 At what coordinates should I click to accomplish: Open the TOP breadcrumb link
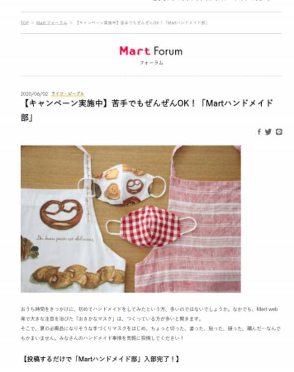[24, 23]
